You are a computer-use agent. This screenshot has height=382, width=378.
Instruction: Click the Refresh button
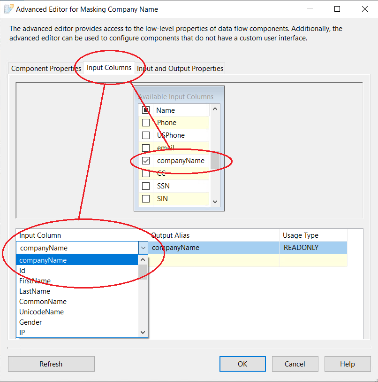click(x=51, y=364)
